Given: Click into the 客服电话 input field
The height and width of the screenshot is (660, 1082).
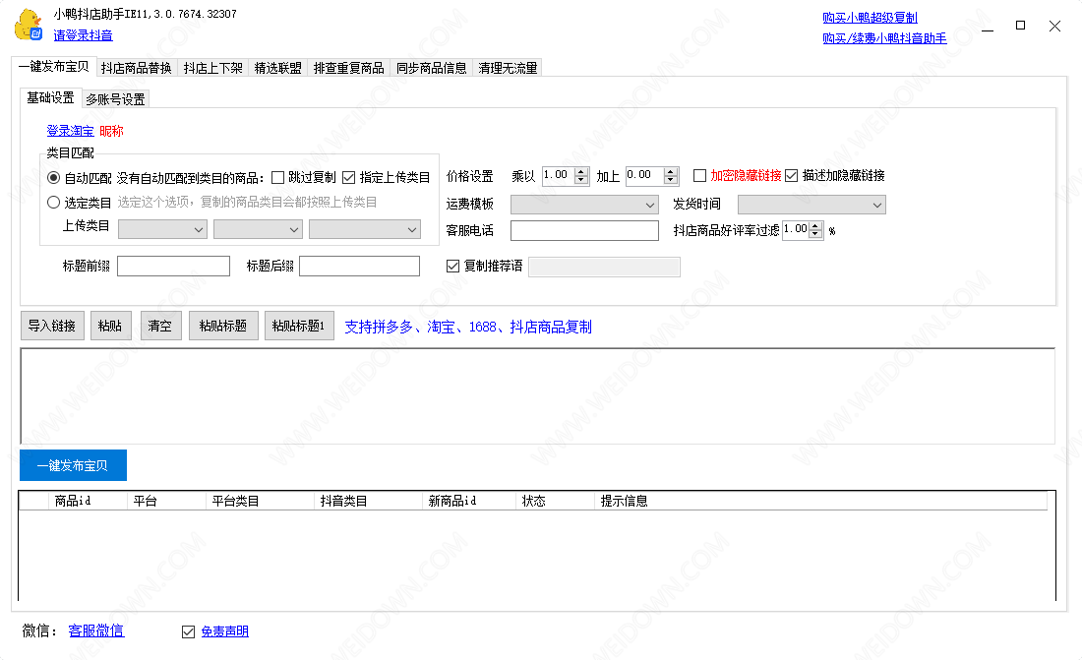Looking at the screenshot, I should tap(584, 231).
